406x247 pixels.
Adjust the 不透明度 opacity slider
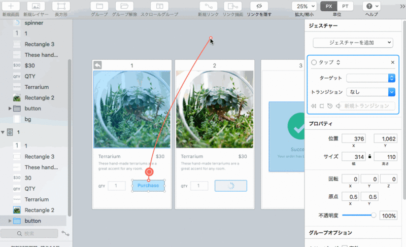pyautogui.click(x=359, y=215)
